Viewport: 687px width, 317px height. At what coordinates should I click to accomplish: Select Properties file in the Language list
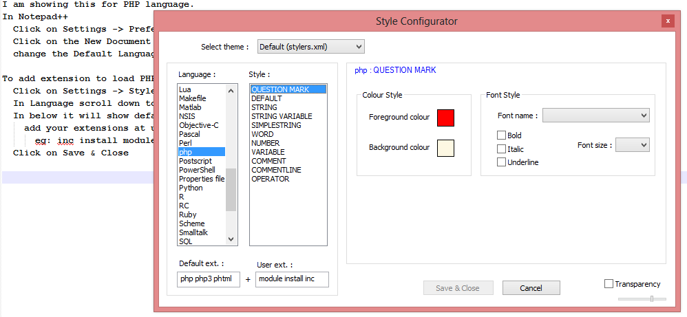point(201,179)
